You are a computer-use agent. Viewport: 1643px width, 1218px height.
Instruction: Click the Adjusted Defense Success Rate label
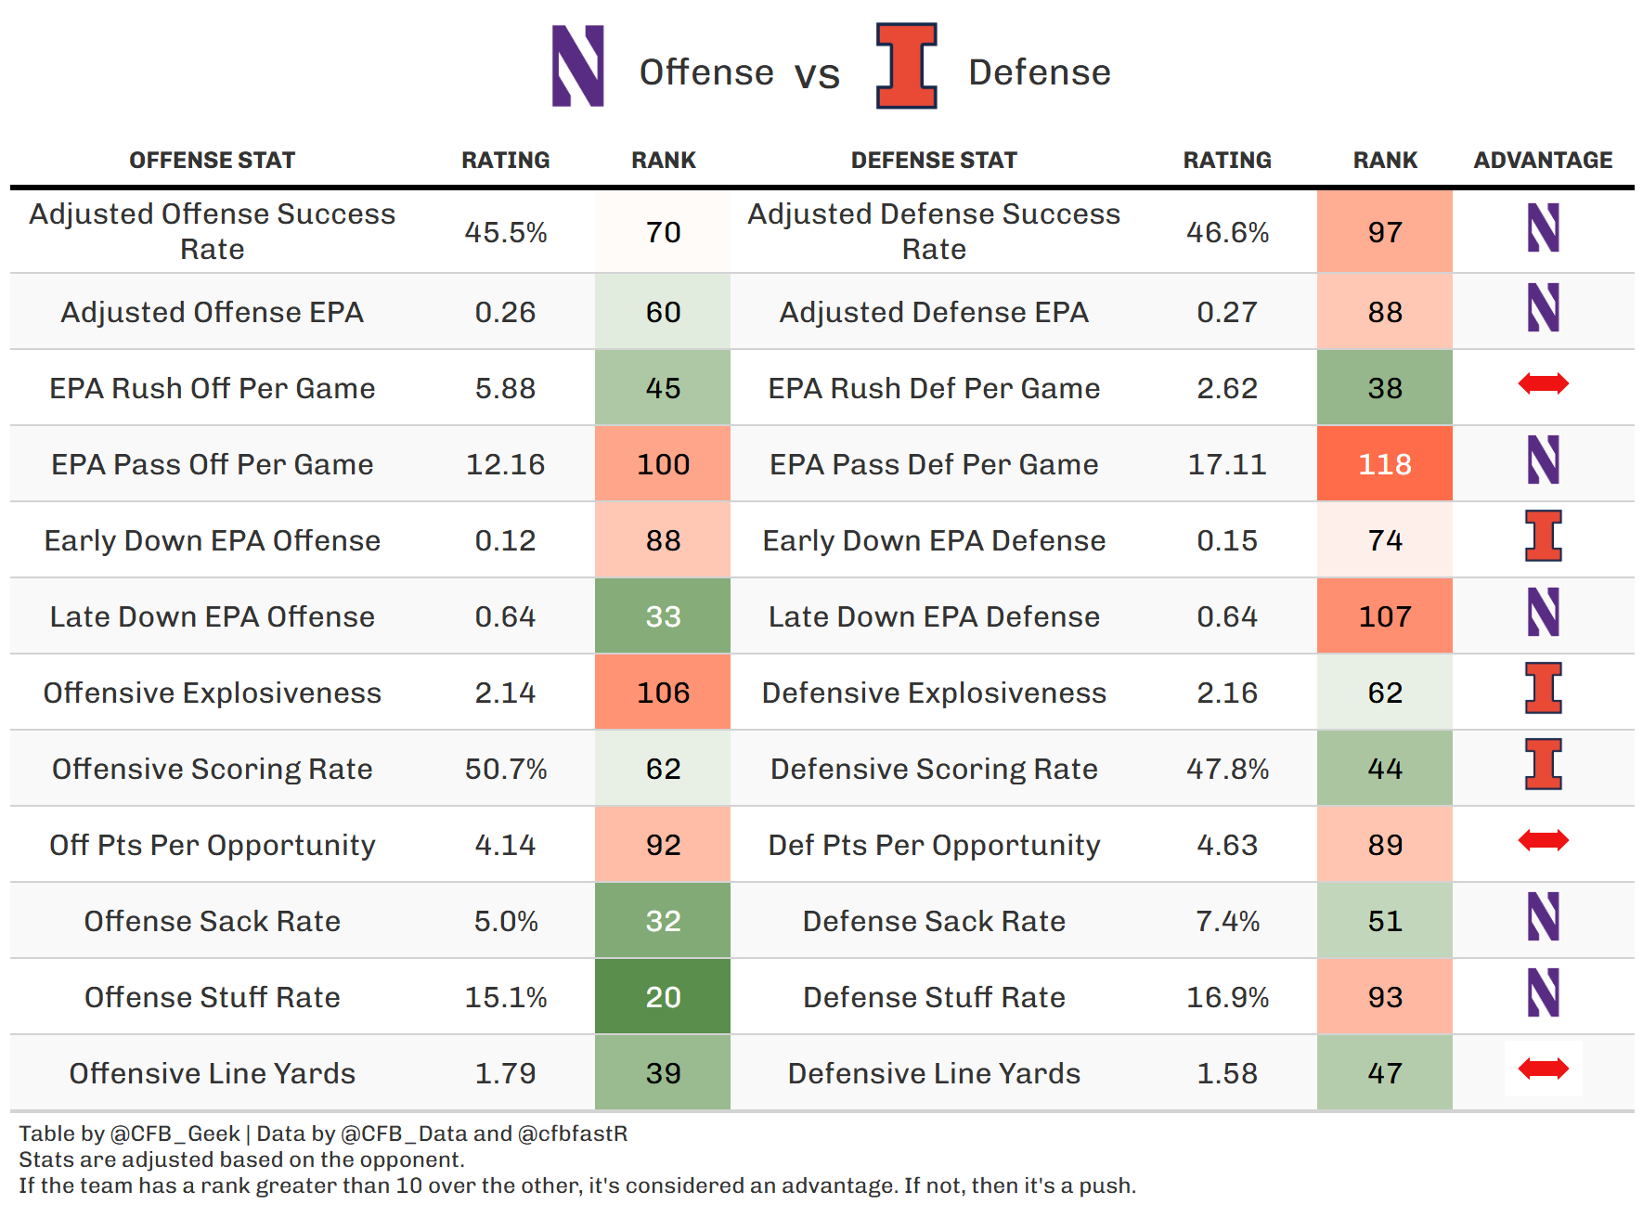[934, 231]
